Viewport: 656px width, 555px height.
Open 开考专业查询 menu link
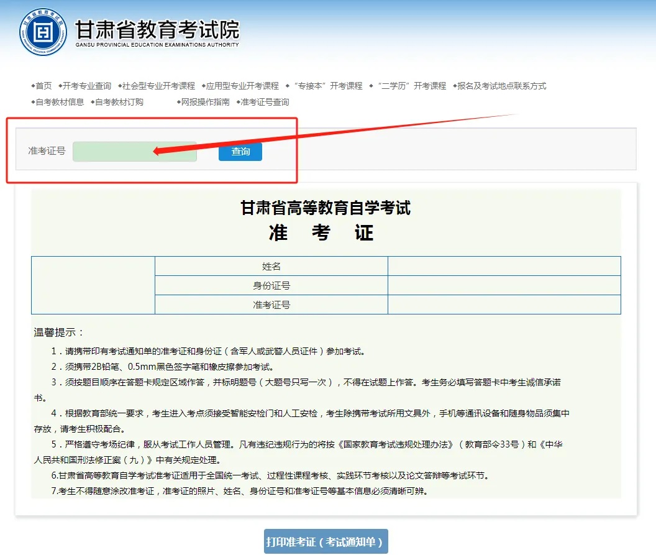[x=85, y=86]
